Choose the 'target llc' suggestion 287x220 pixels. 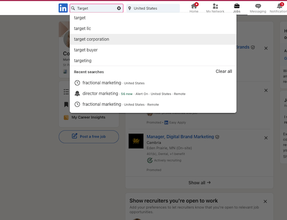82,29
